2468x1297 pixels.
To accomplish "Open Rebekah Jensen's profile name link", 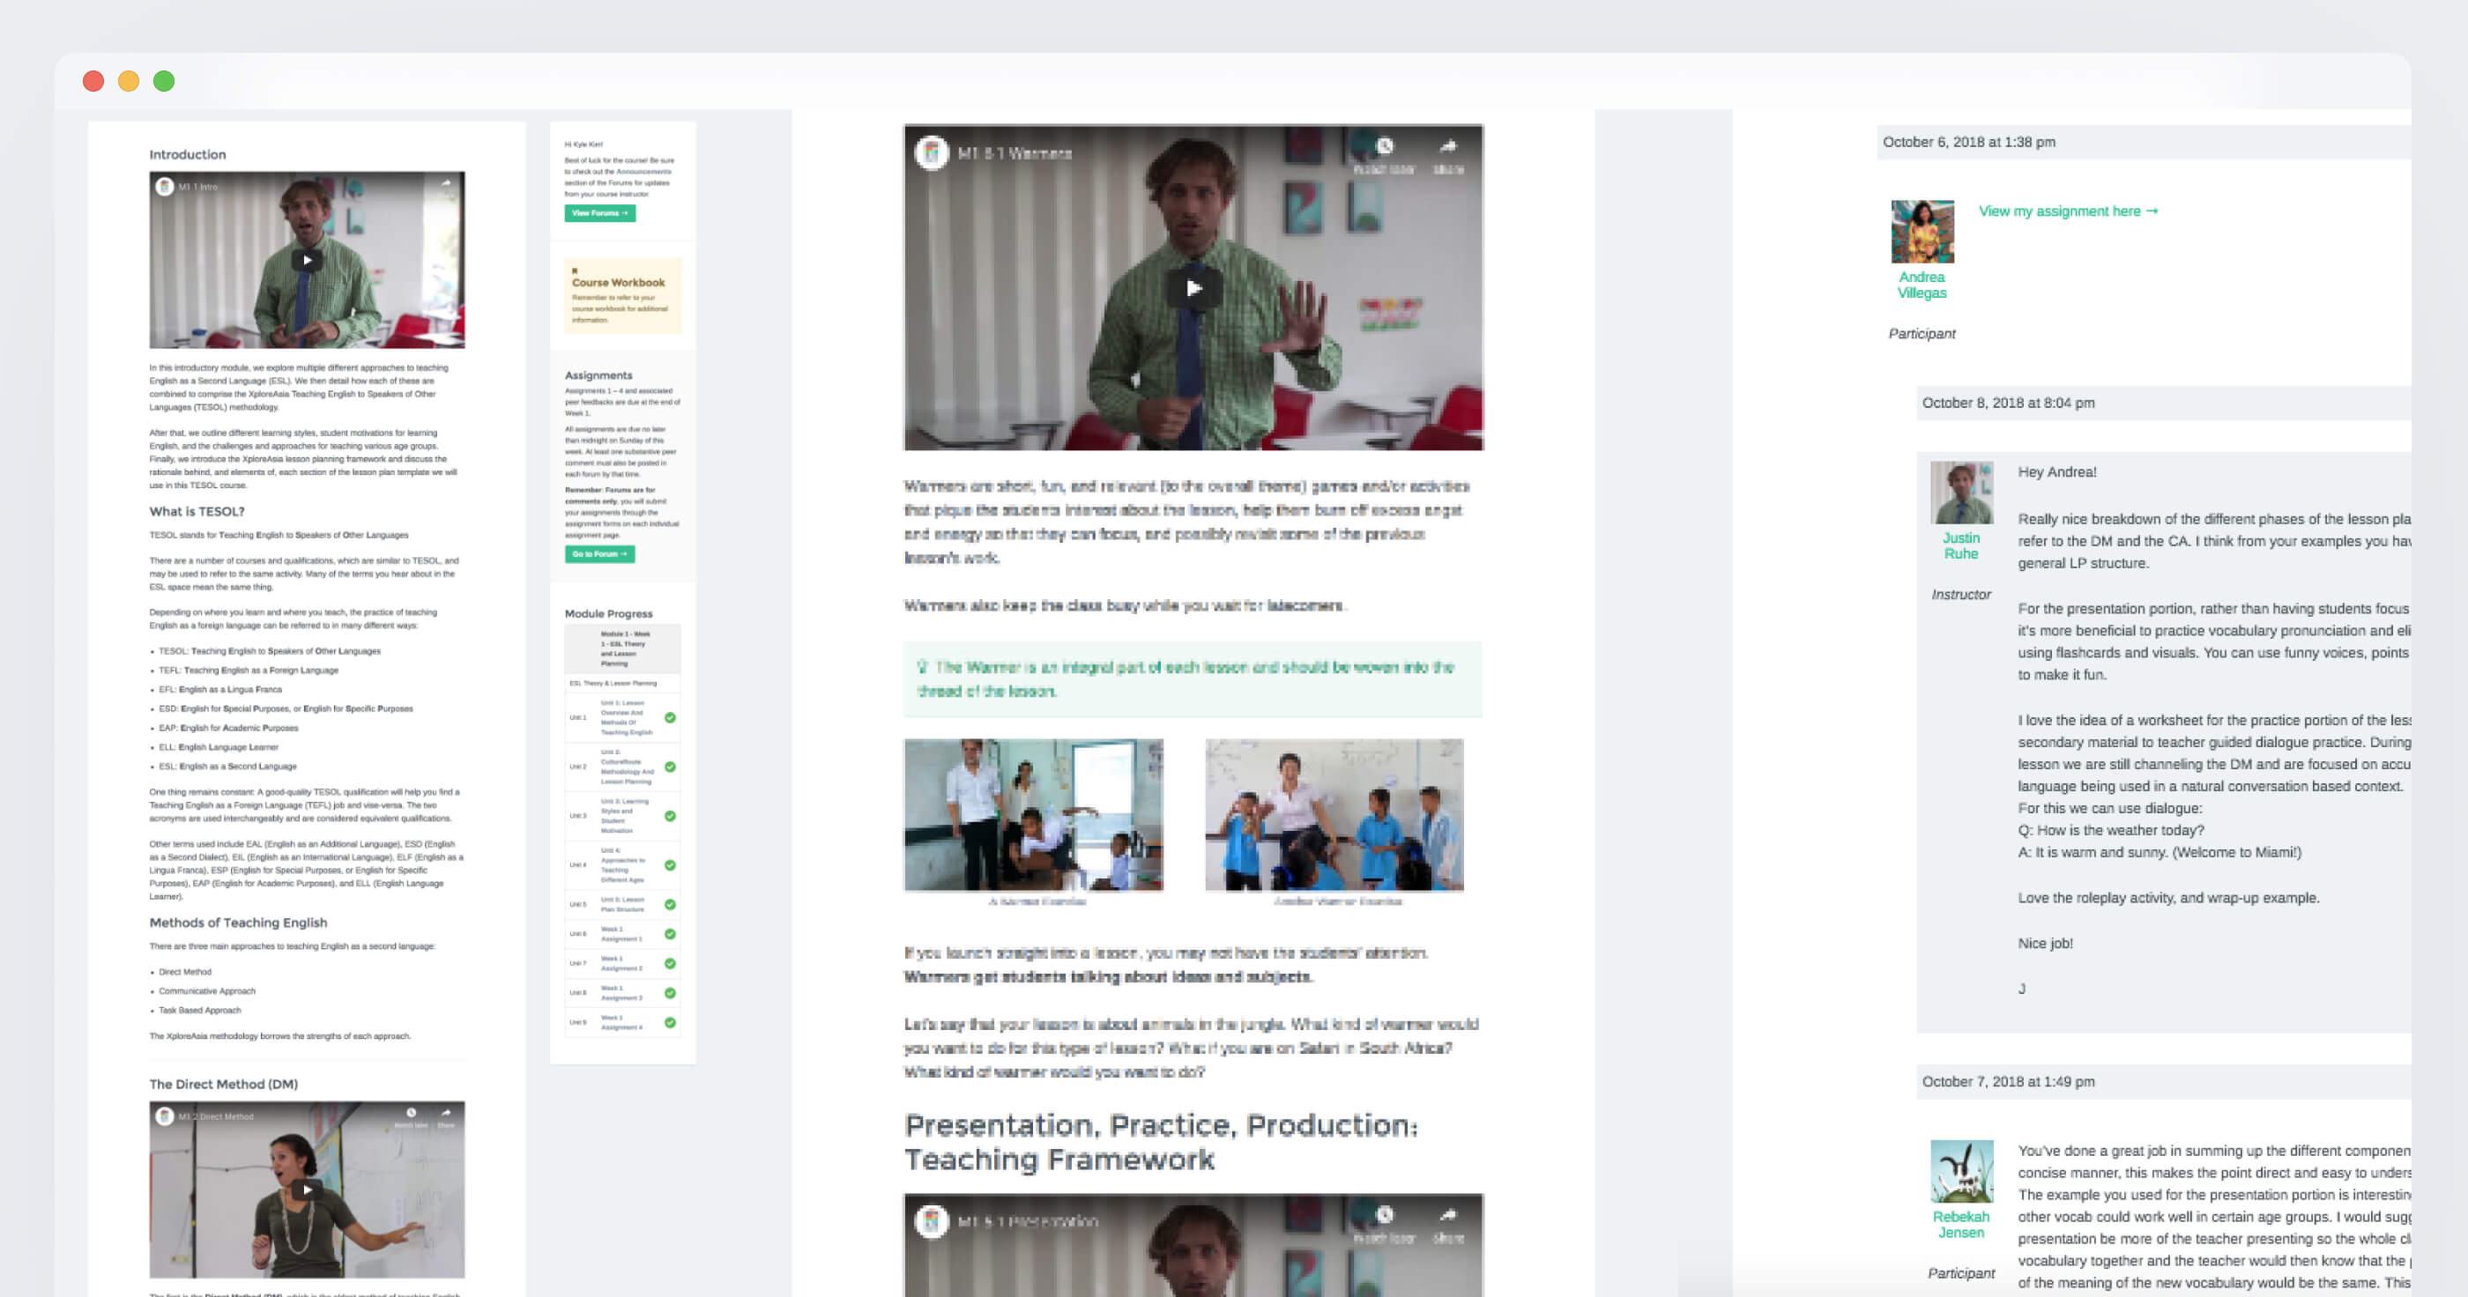I will [1961, 1224].
